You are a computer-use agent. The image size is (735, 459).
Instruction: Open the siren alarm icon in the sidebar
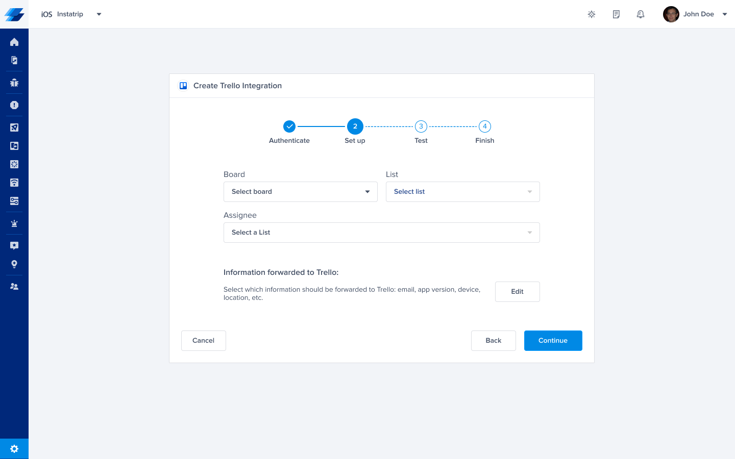[x=14, y=223]
